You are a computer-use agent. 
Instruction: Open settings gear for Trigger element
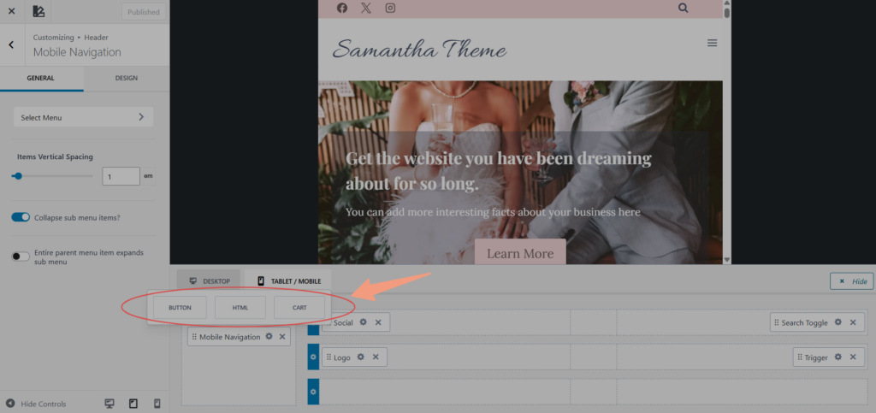click(x=838, y=357)
